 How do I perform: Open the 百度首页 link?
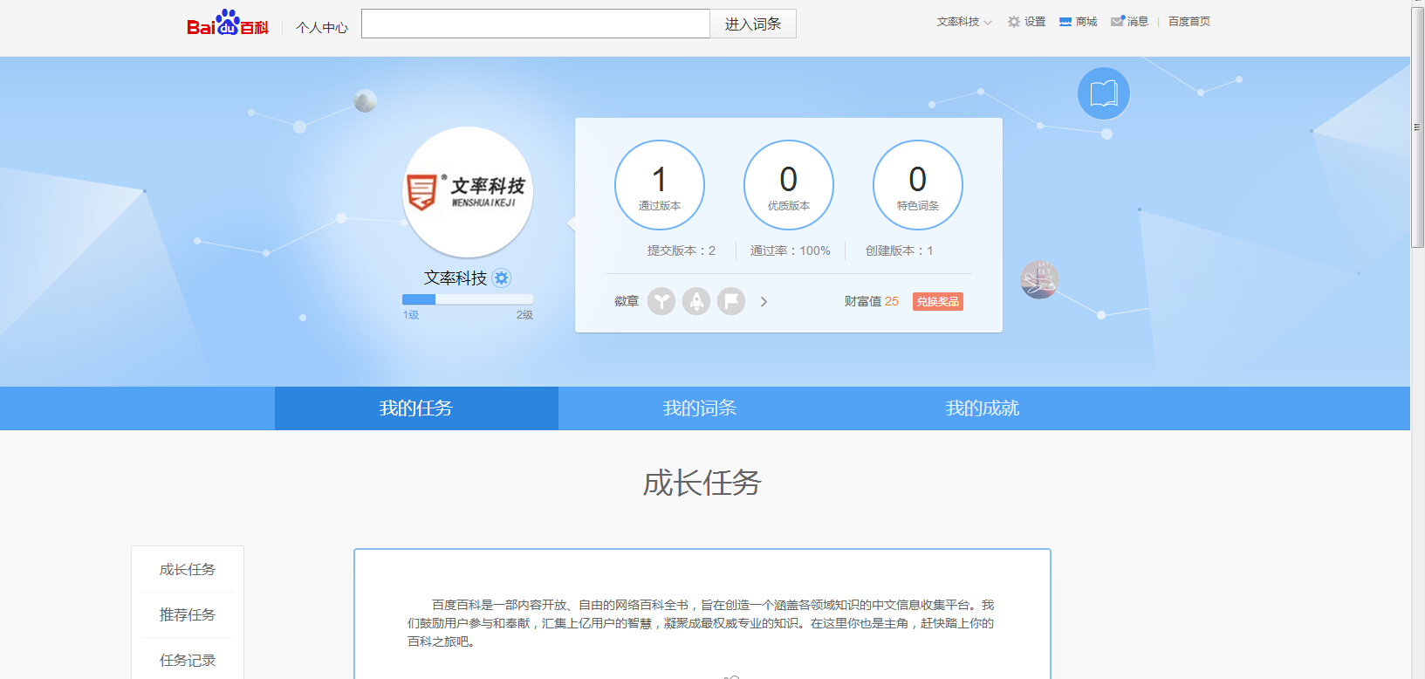tap(1189, 22)
